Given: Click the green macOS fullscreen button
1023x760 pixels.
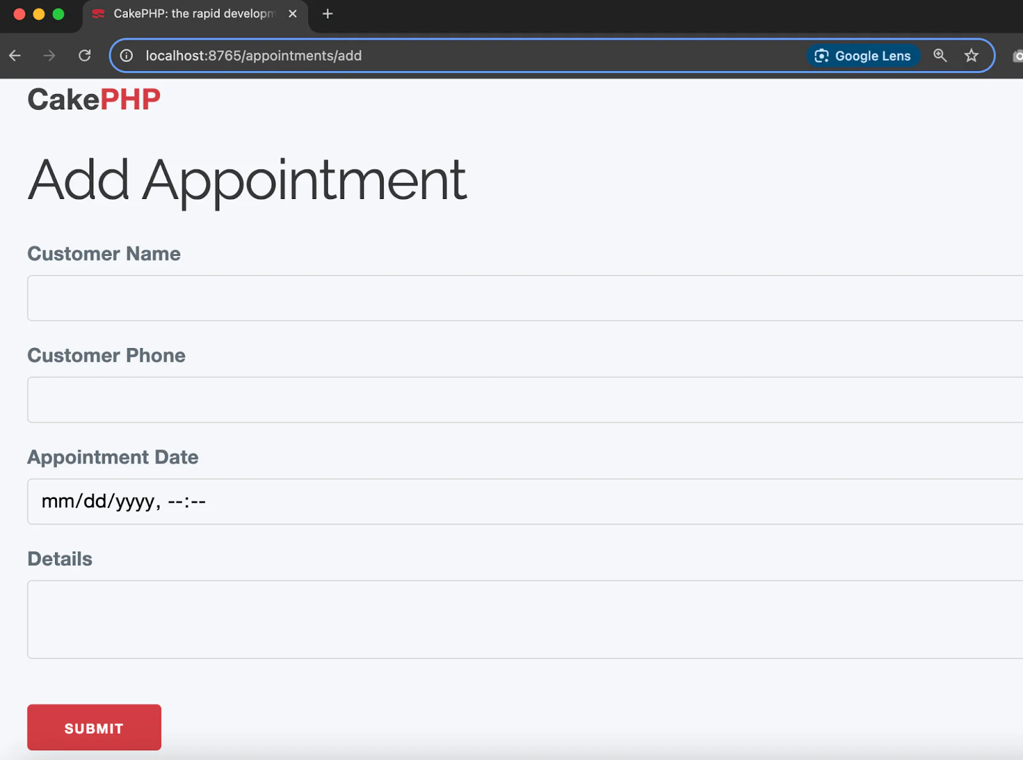Looking at the screenshot, I should click(x=58, y=14).
